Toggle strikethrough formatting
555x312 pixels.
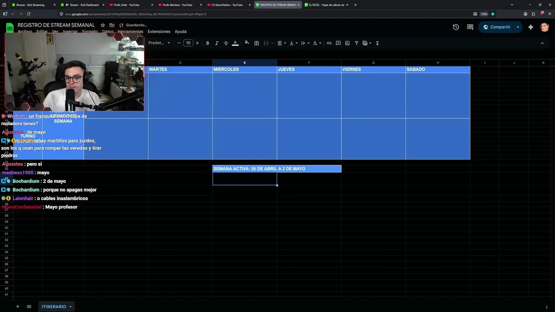pos(226,43)
